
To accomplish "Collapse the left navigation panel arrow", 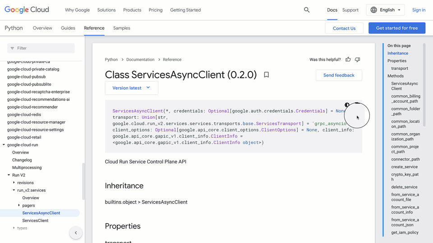I will click(x=76, y=233).
